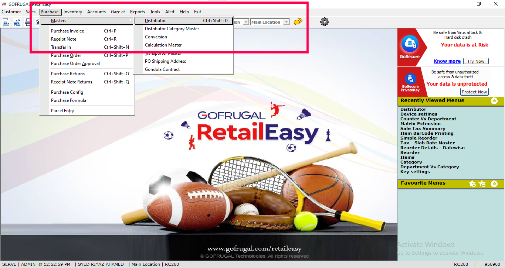The height and width of the screenshot is (268, 505).
Task: Select Receipt Note Returns
Action: click(x=87, y=82)
